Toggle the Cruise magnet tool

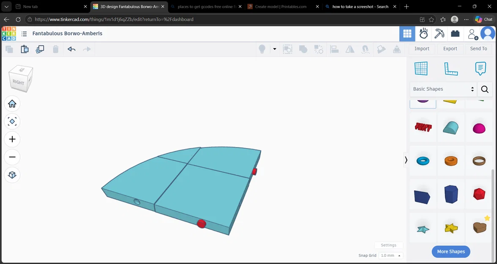(365, 49)
